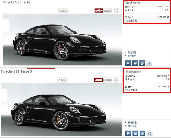Enter fullscreen view of 911 Turbo image
The width and height of the screenshot is (171, 138).
pos(117,10)
